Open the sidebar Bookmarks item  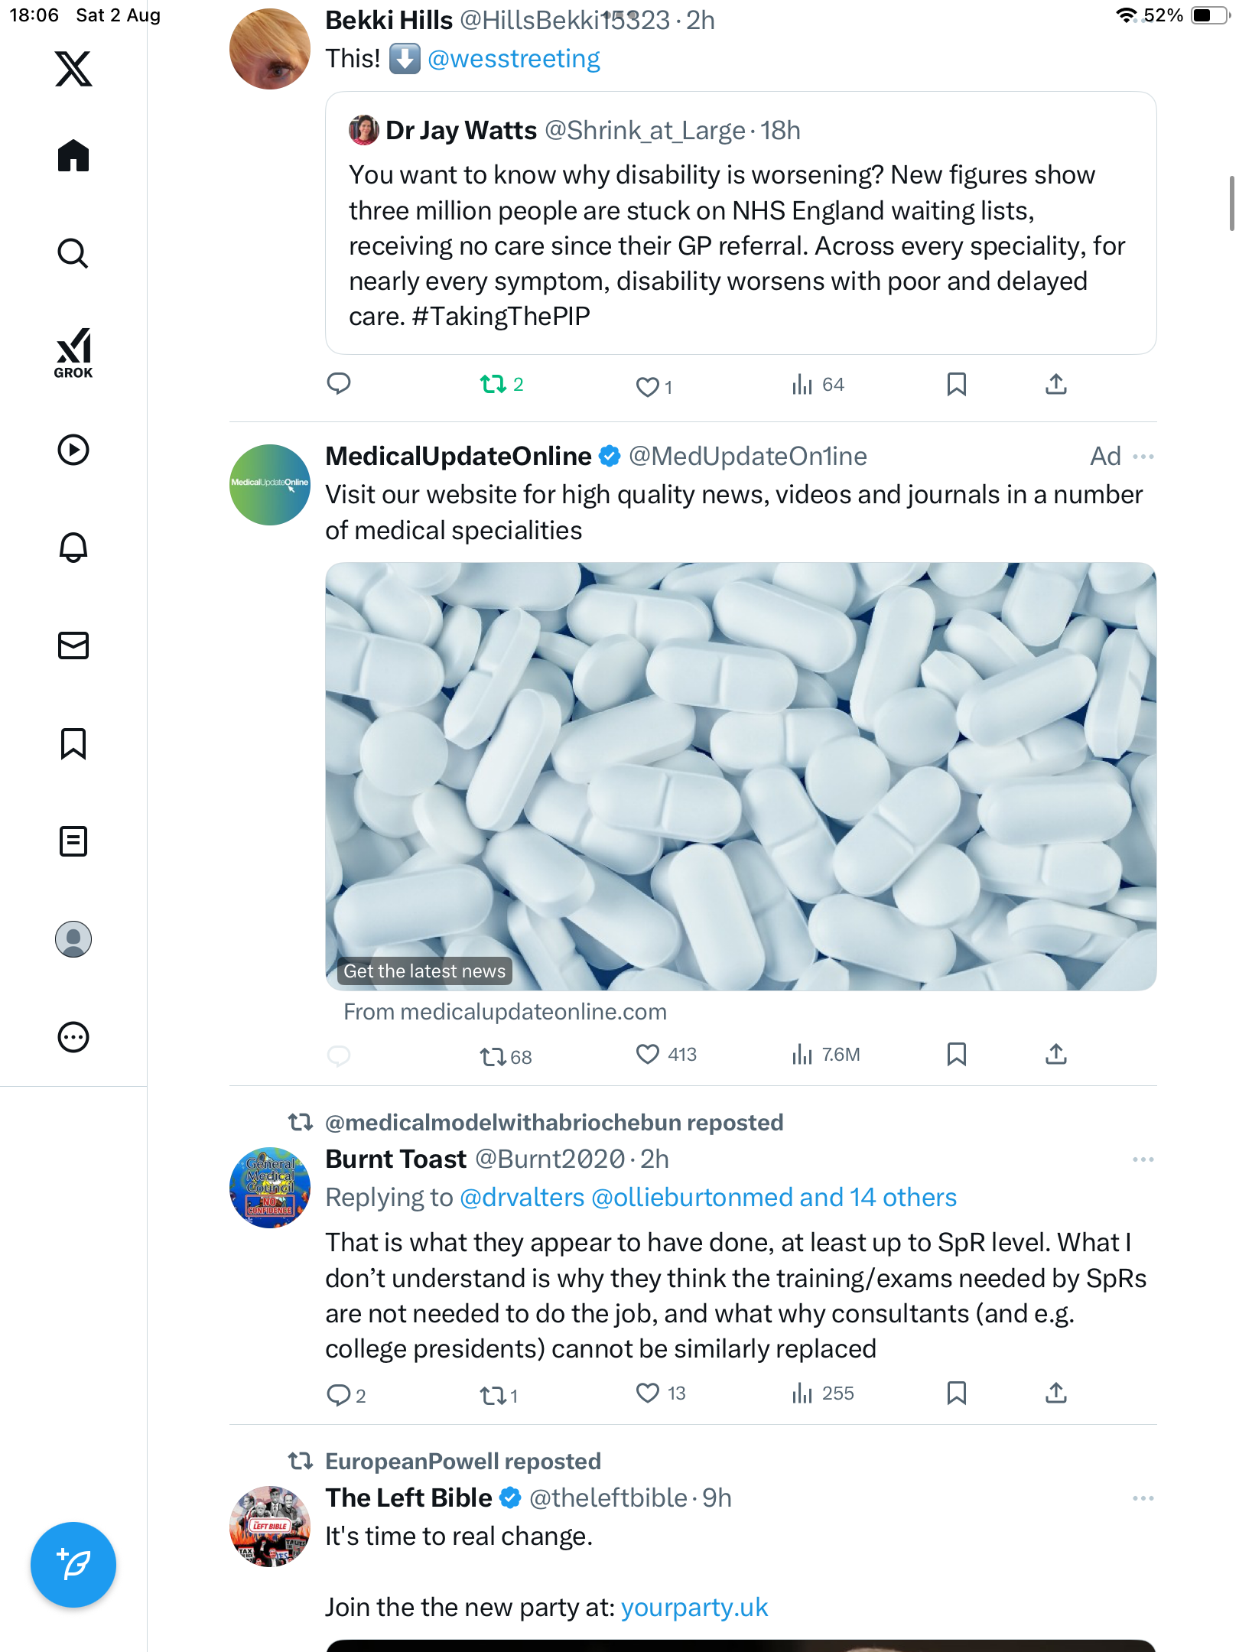tap(73, 743)
